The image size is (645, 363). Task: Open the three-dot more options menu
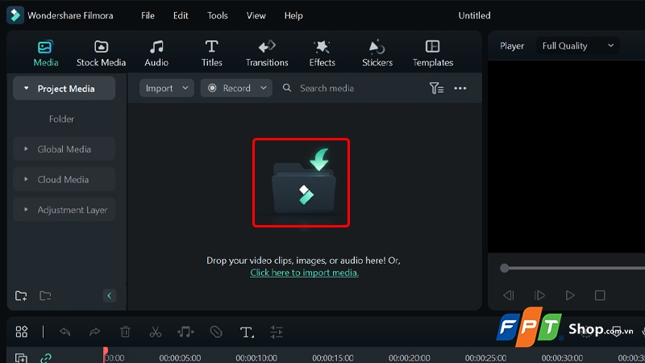(x=460, y=88)
